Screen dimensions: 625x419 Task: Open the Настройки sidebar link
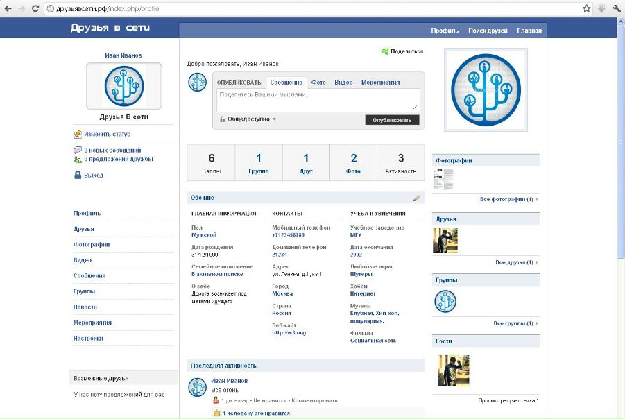coord(88,339)
